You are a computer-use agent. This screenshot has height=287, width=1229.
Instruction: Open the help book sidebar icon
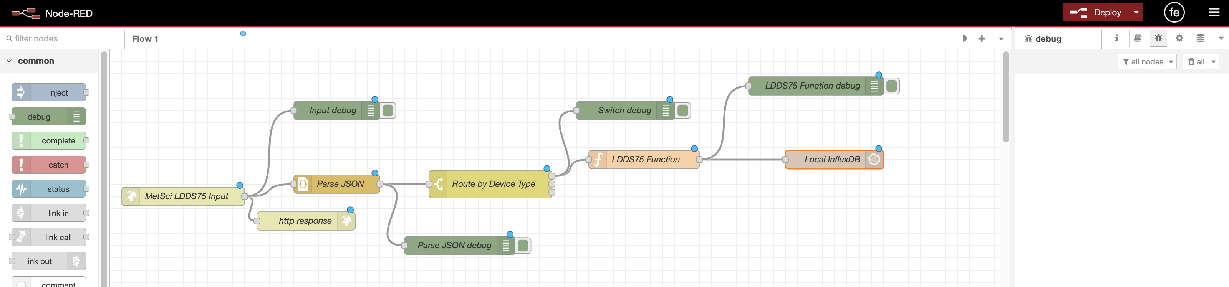[x=1137, y=38]
